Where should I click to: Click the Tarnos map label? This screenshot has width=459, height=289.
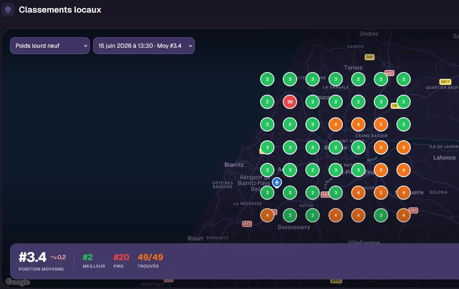353,67
